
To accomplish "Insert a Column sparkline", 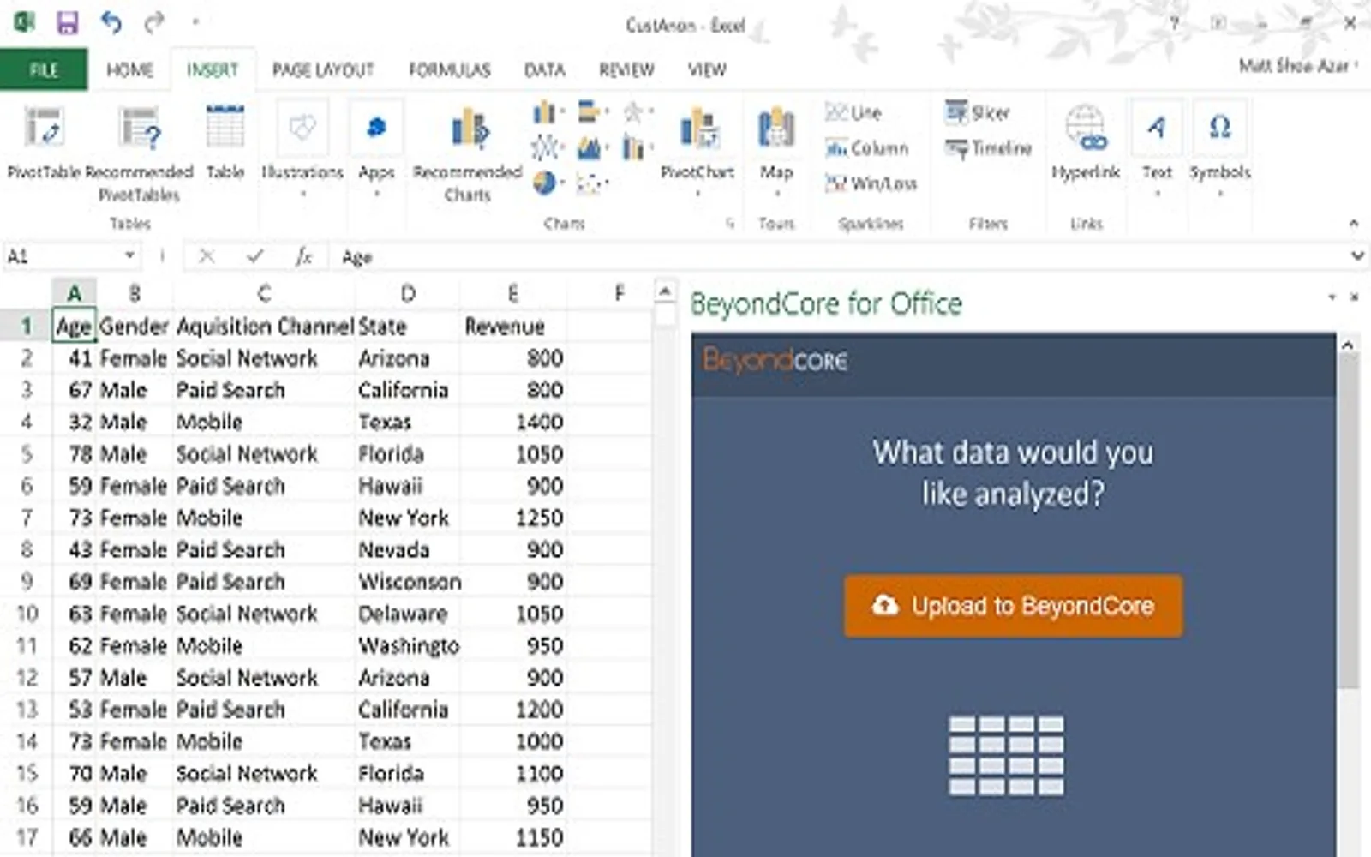I will 866,147.
